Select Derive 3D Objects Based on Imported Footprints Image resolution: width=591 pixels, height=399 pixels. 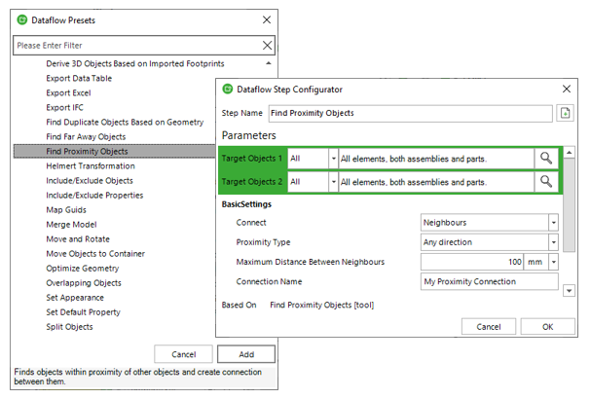pyautogui.click(x=135, y=63)
